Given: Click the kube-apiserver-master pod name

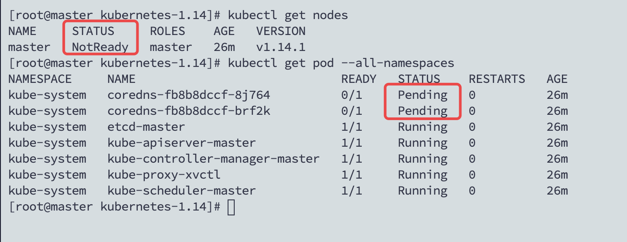Looking at the screenshot, I should click(x=182, y=143).
